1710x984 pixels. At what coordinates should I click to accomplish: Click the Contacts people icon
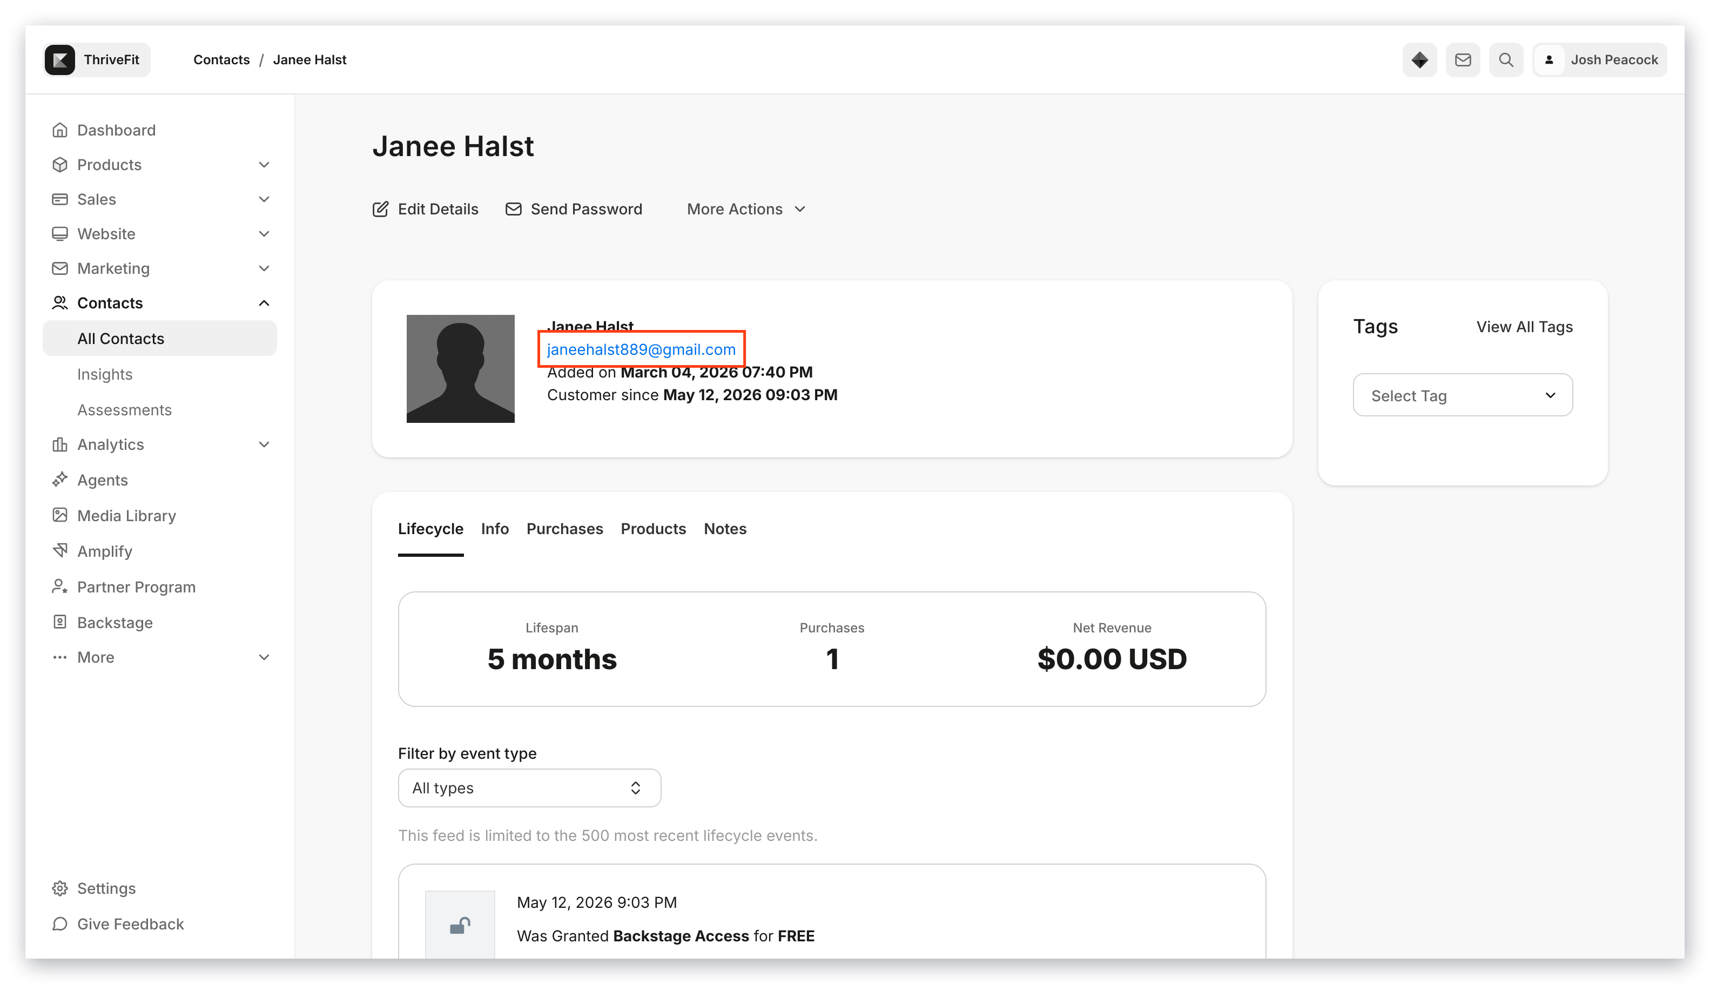59,302
